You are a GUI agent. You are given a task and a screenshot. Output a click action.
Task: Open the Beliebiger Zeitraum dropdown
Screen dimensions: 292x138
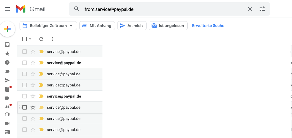click(48, 26)
